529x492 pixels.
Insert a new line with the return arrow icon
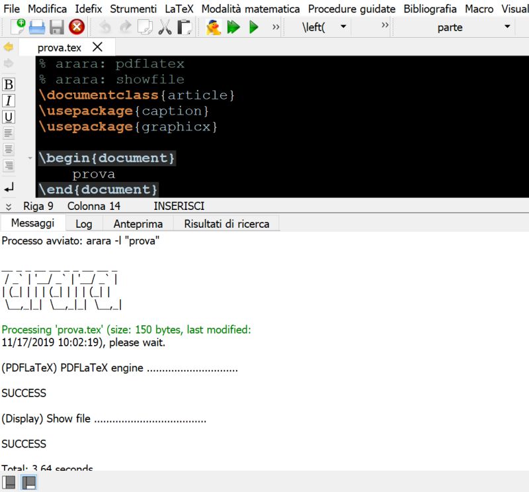tap(9, 187)
